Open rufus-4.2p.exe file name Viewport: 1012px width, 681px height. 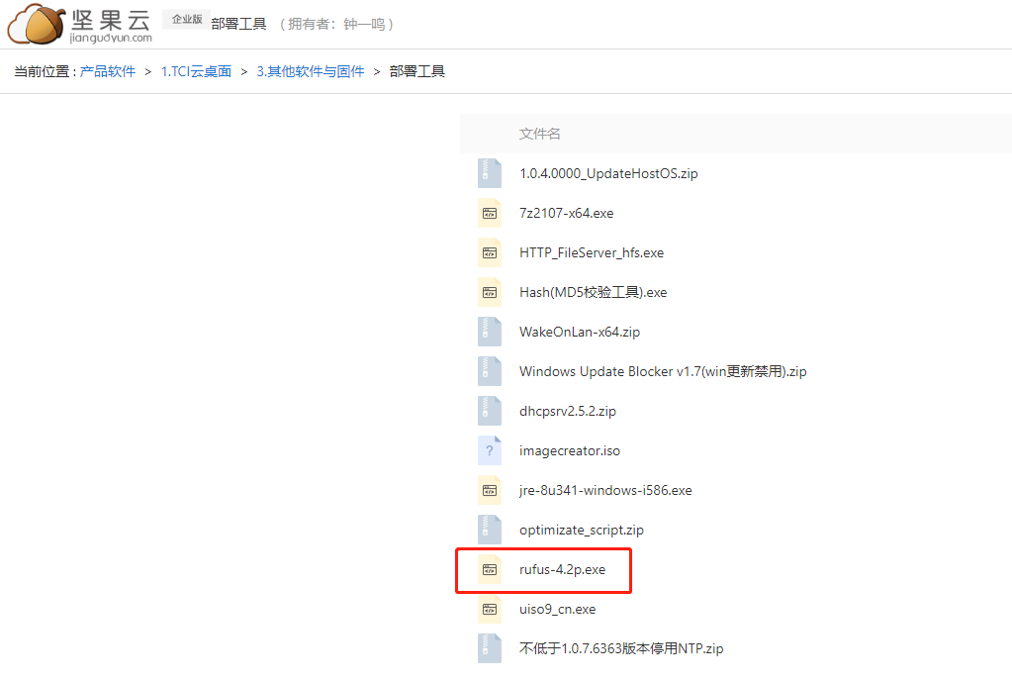562,569
